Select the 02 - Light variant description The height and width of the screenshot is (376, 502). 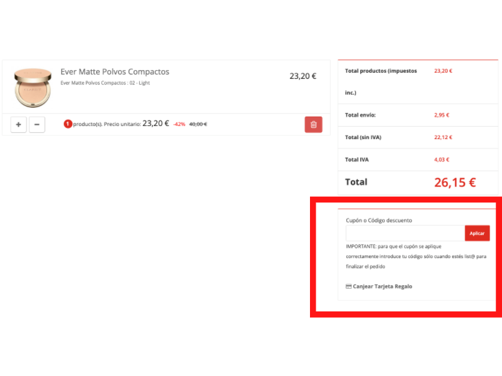105,83
